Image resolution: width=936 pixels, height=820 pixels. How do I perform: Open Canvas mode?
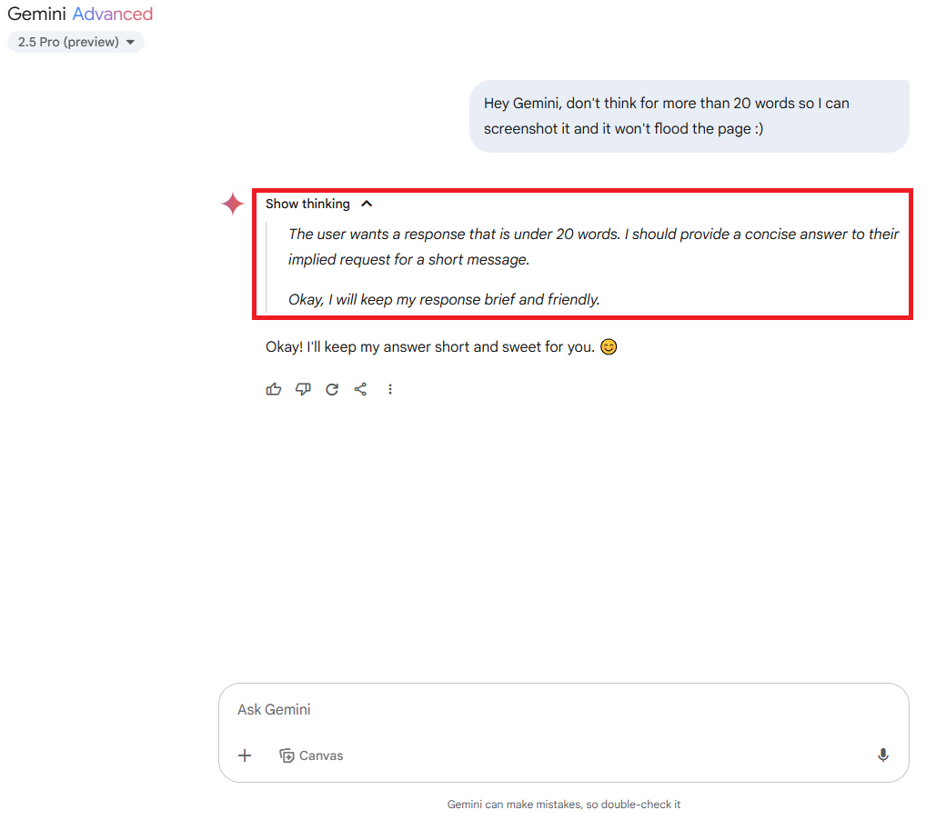[x=311, y=755]
